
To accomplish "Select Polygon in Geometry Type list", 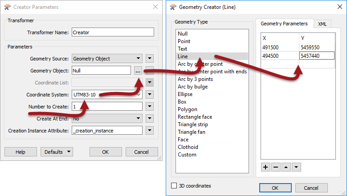I will (x=188, y=109).
